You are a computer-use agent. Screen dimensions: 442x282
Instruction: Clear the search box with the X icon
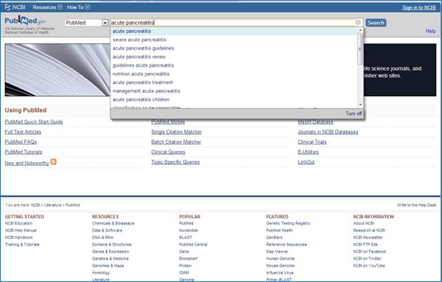358,22
